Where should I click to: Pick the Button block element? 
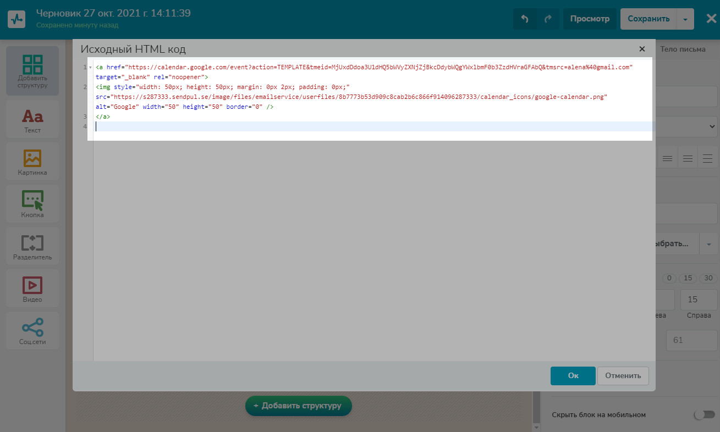(32, 205)
